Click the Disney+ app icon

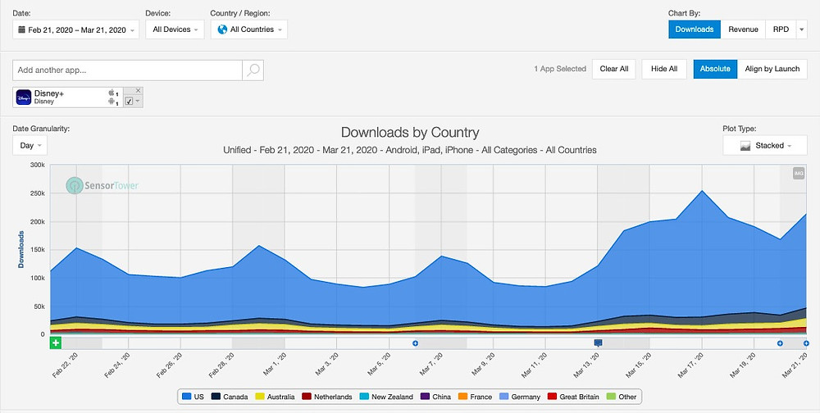[24, 98]
